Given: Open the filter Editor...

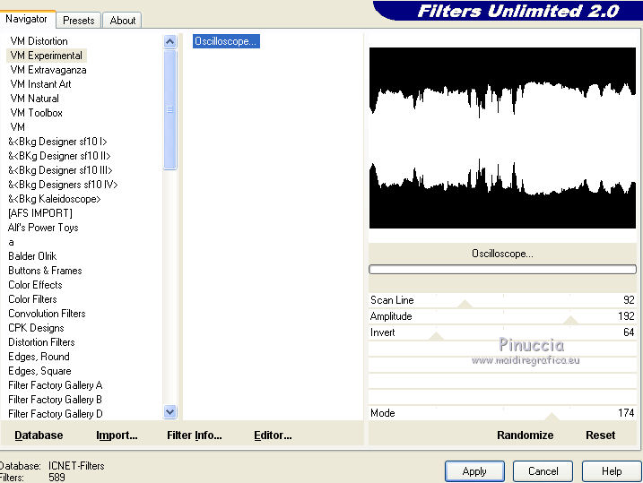Looking at the screenshot, I should click(x=273, y=436).
